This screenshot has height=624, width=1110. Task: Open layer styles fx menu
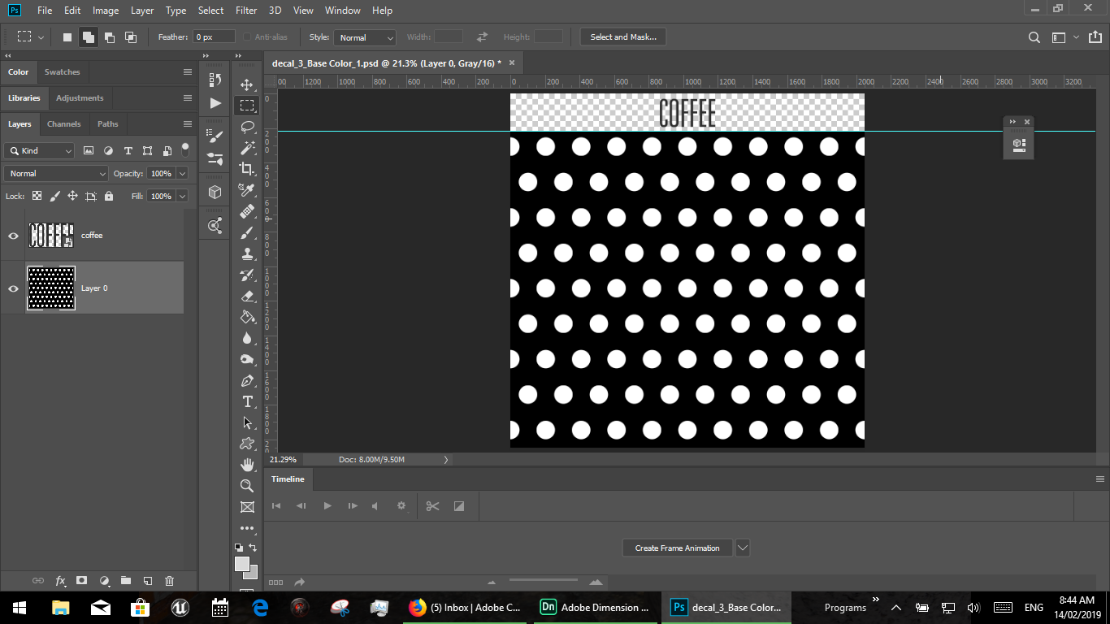60,581
